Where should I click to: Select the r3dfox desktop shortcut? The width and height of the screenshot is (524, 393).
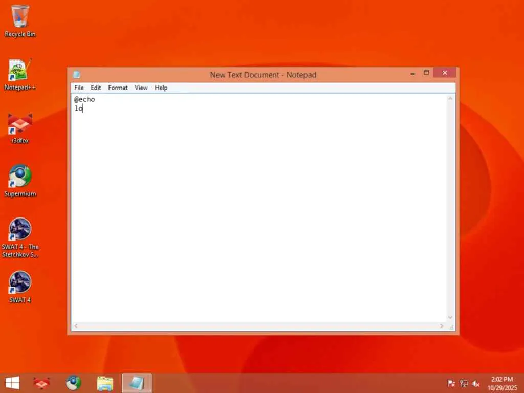click(20, 128)
